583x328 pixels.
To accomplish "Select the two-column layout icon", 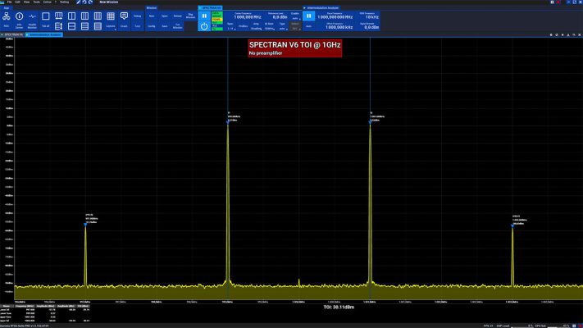I will 72,16.
